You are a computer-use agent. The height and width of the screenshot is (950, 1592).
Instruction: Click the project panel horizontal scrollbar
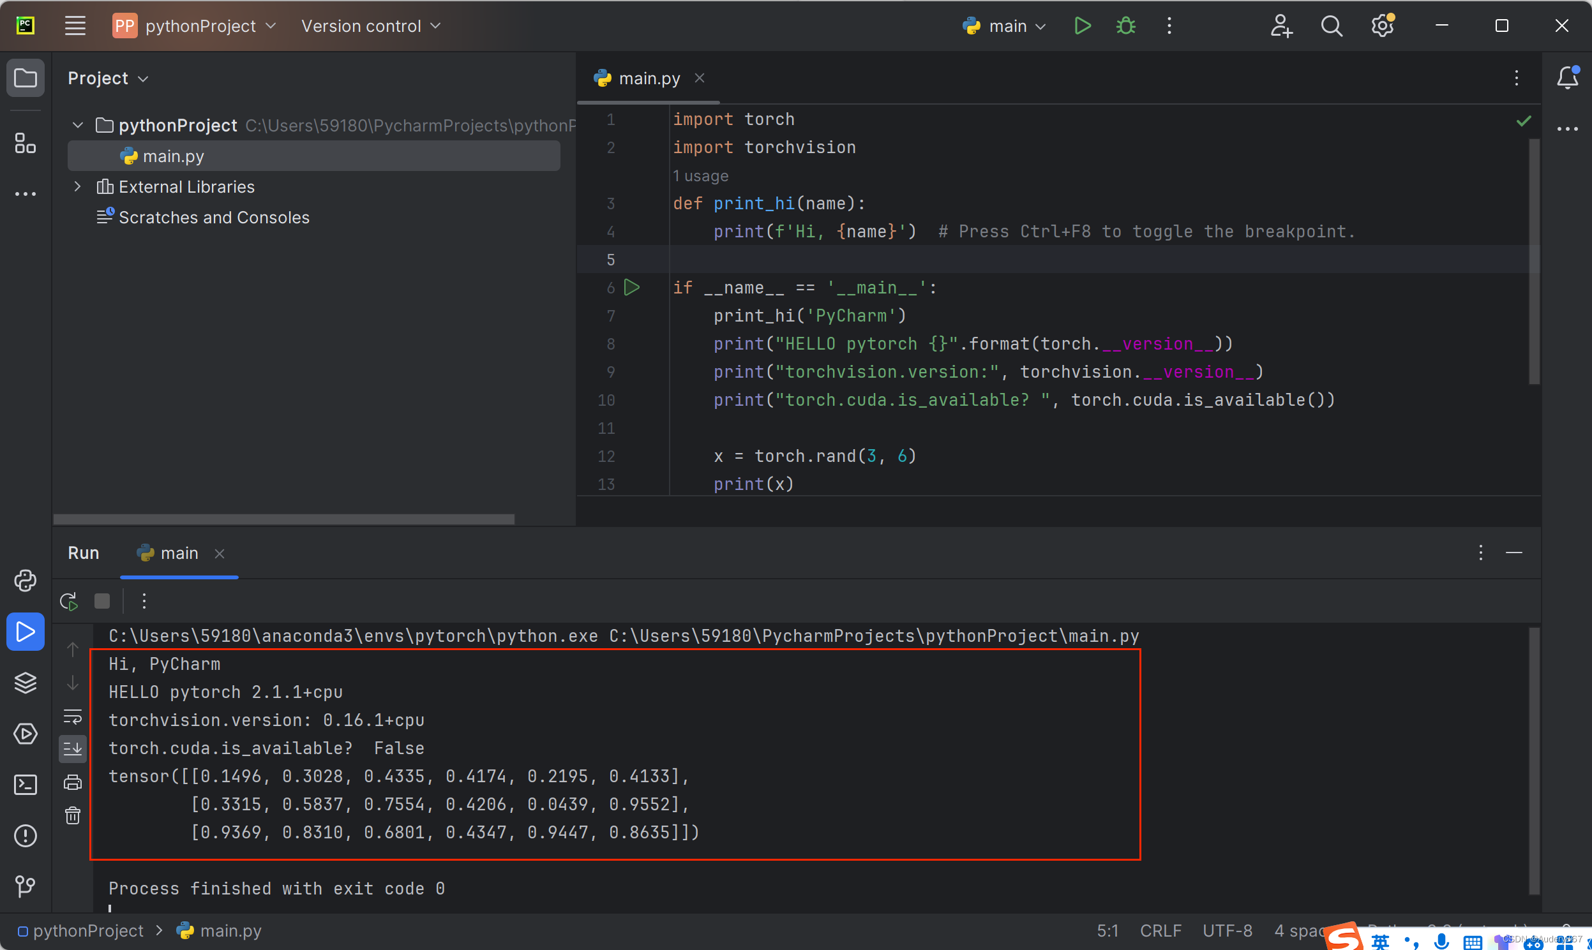click(283, 519)
